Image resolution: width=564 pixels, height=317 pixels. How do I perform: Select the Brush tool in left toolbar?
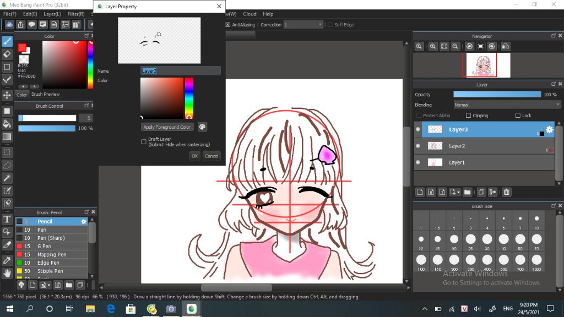coord(7,41)
